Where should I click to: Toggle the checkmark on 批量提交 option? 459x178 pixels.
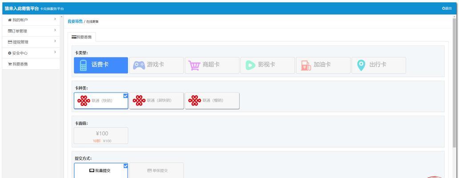tap(125, 166)
